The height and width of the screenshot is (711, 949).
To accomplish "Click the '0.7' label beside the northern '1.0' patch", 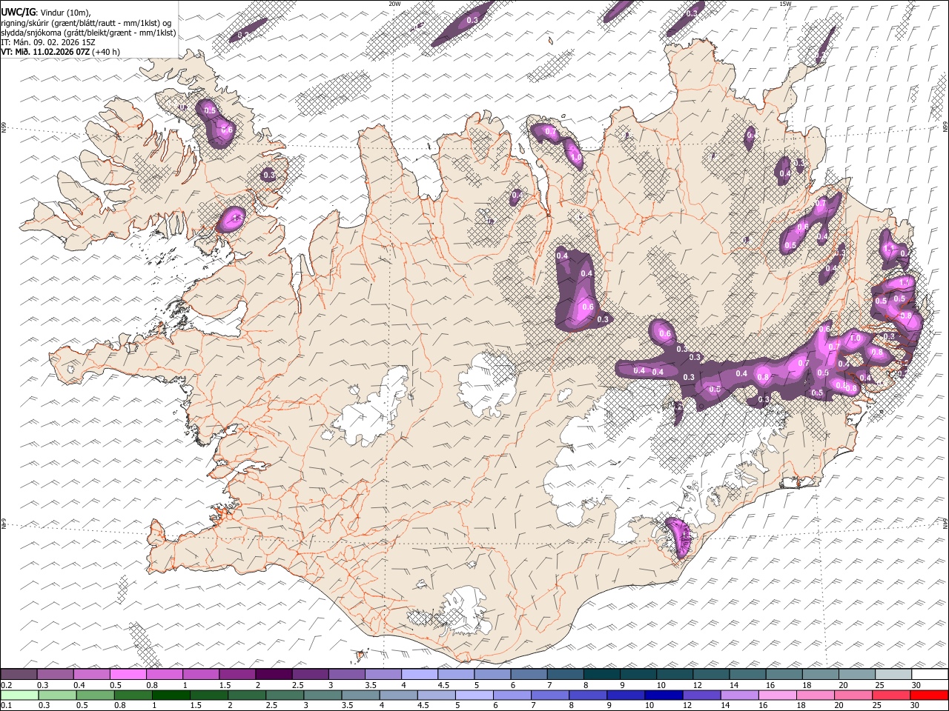I will 550,132.
